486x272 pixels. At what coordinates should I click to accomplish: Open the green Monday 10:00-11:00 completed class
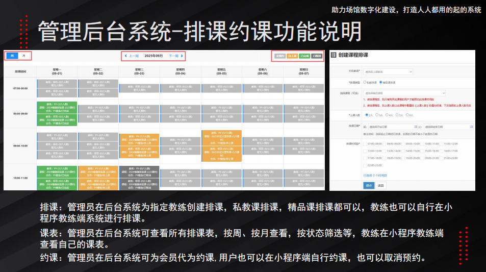pyautogui.click(x=57, y=172)
